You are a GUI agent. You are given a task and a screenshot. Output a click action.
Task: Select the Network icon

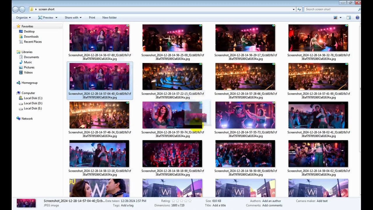pyautogui.click(x=19, y=119)
